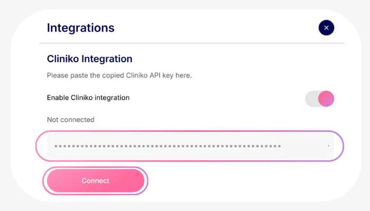Viewport: 370px width, 211px height.
Task: Click the "Enable Cliniko integration" label
Action: pos(88,98)
